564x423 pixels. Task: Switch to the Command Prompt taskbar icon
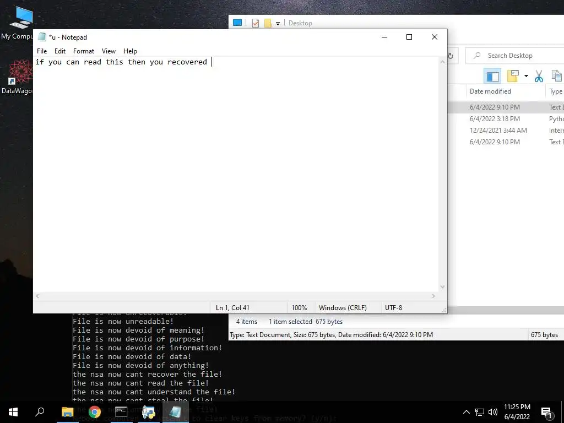coord(121,412)
